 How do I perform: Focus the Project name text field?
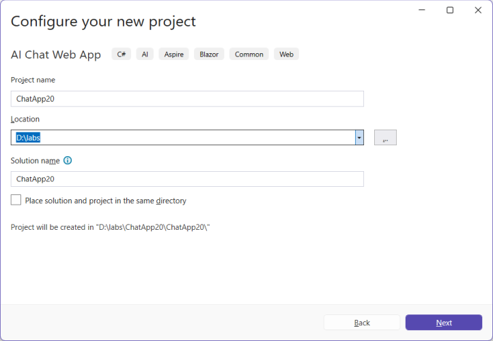click(x=187, y=99)
